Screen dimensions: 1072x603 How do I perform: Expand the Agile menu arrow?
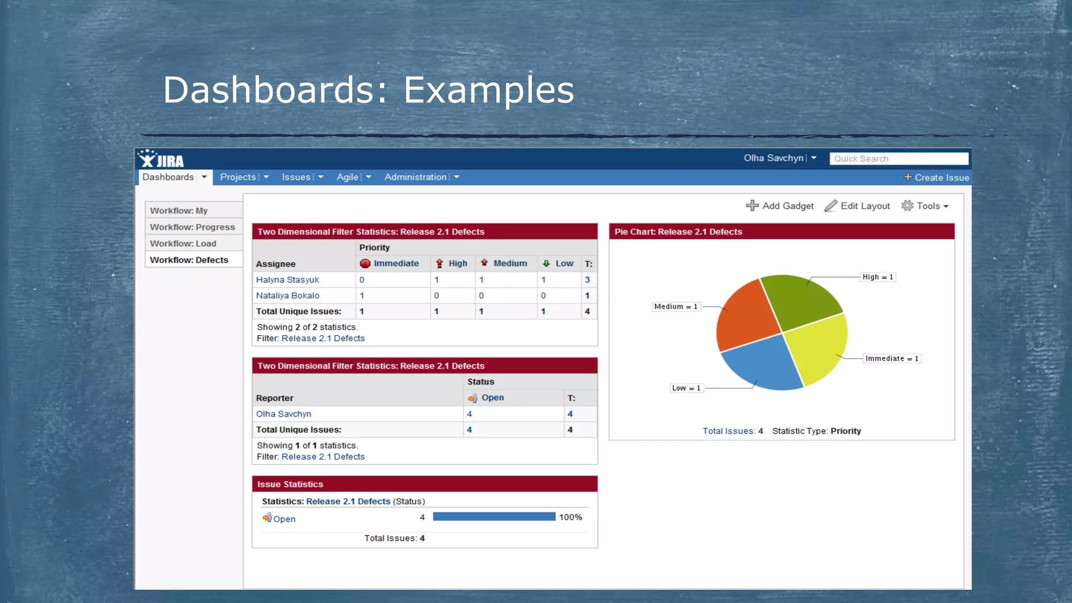pos(368,177)
